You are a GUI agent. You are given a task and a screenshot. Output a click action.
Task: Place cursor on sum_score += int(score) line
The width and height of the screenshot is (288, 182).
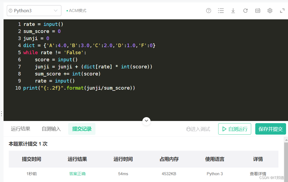pos(68,74)
